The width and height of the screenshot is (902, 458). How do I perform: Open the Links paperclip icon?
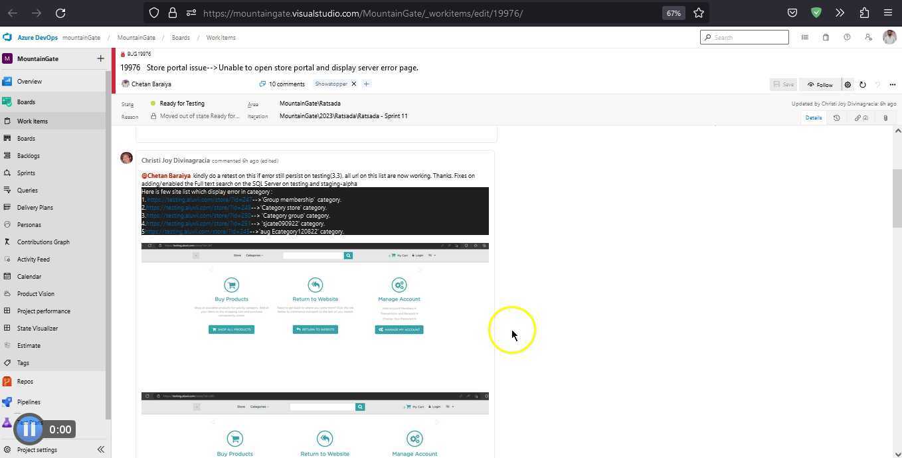pyautogui.click(x=857, y=117)
